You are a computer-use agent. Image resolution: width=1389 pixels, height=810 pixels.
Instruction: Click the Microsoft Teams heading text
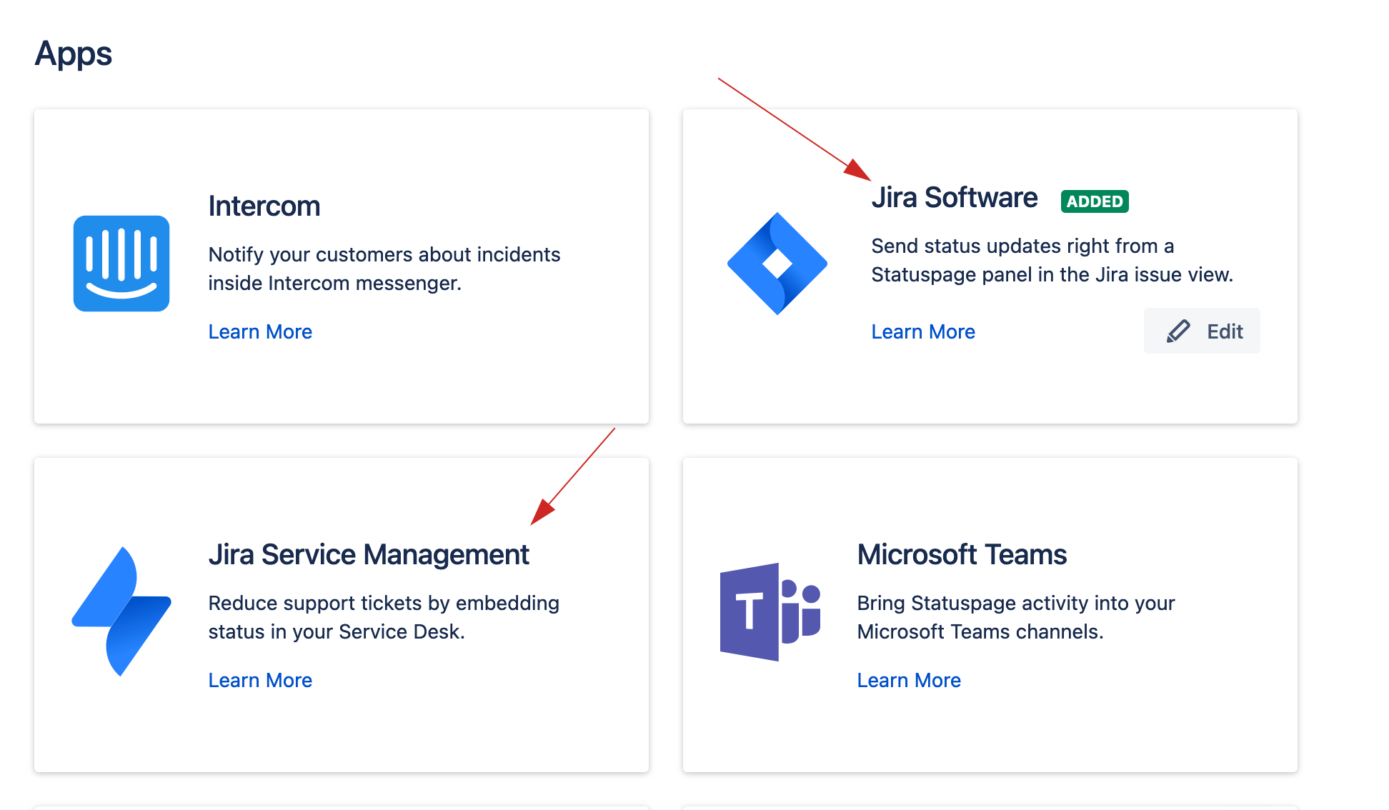click(x=962, y=555)
